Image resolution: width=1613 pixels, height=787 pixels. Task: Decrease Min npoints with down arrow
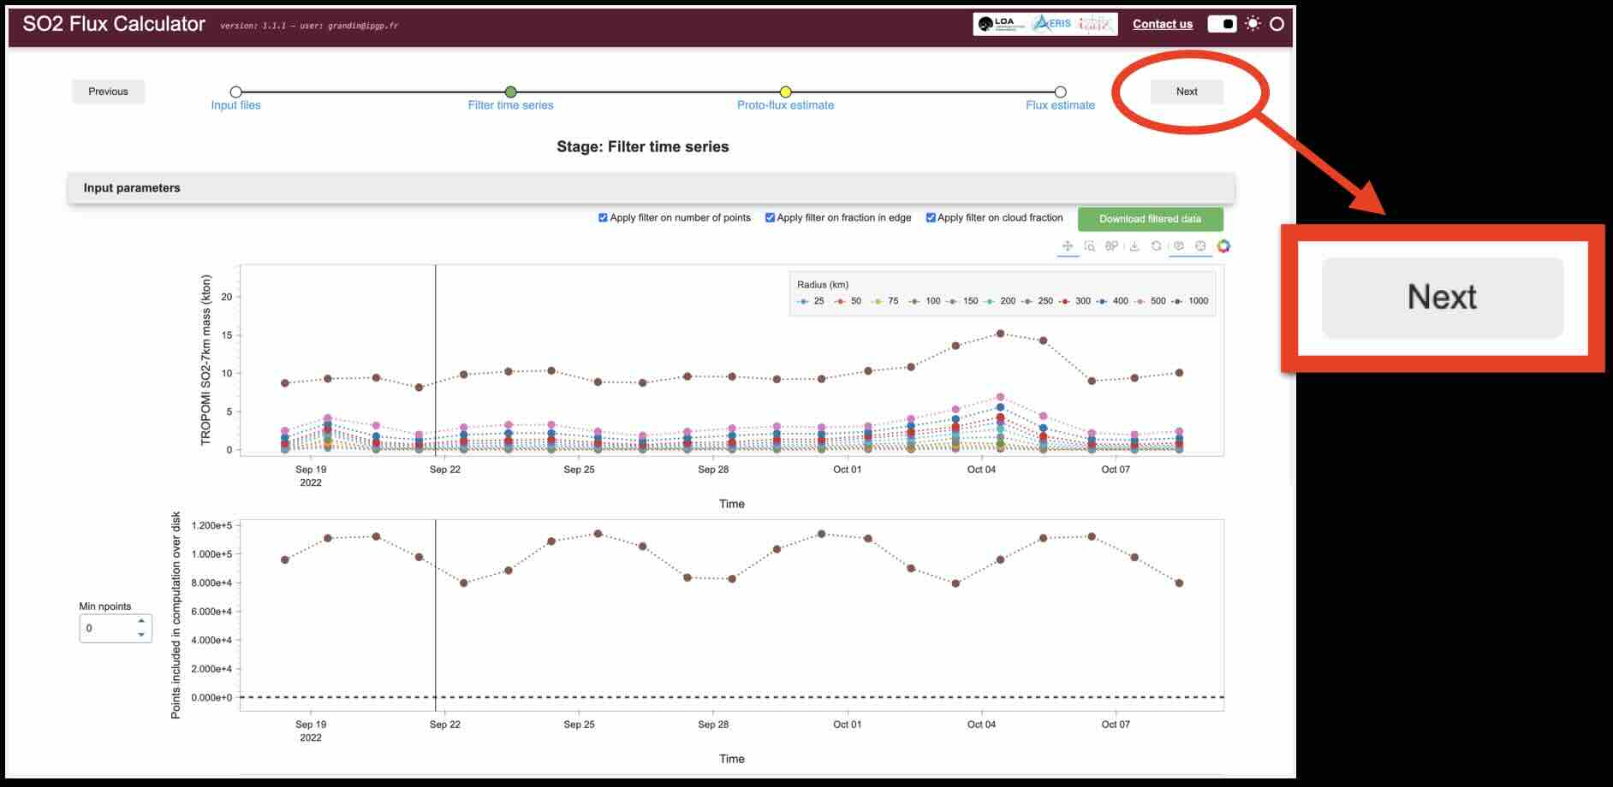(141, 635)
